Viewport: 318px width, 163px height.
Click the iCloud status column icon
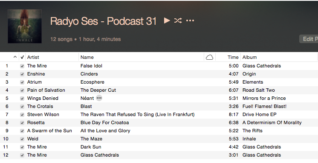click(x=209, y=57)
